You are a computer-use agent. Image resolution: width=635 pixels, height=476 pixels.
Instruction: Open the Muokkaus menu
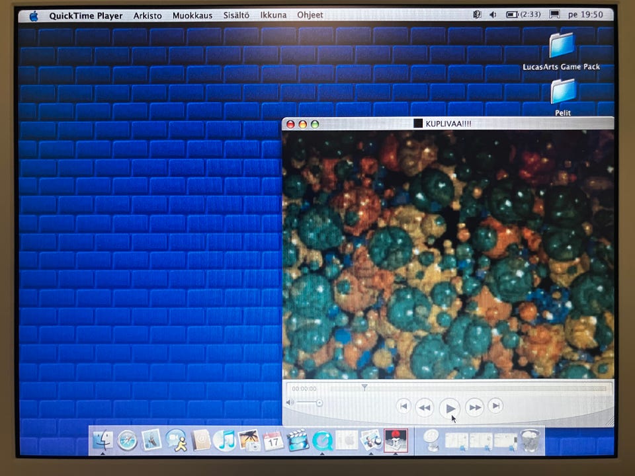point(192,15)
